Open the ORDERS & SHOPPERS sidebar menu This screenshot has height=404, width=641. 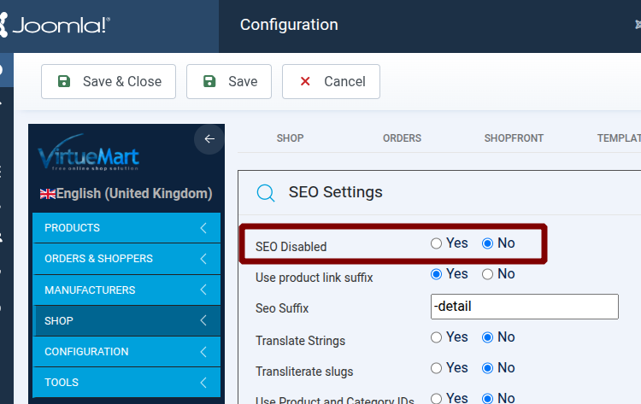click(x=126, y=259)
